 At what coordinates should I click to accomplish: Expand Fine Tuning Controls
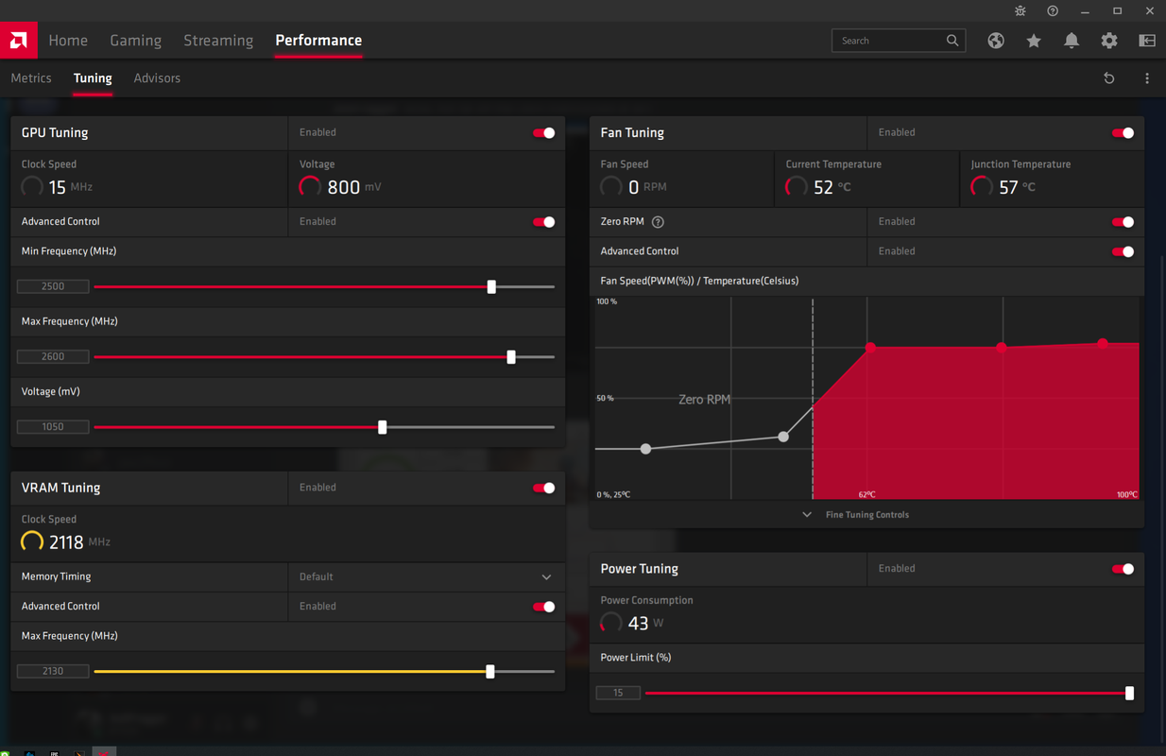pyautogui.click(x=856, y=515)
